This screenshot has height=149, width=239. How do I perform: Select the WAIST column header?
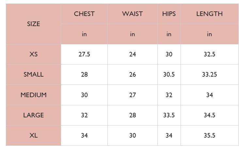[x=132, y=14]
